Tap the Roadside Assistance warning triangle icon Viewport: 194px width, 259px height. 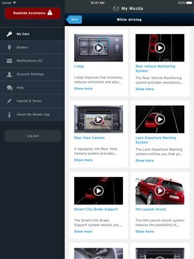tap(50, 12)
